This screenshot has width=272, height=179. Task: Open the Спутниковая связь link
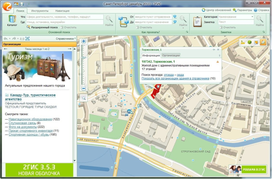click(22, 123)
